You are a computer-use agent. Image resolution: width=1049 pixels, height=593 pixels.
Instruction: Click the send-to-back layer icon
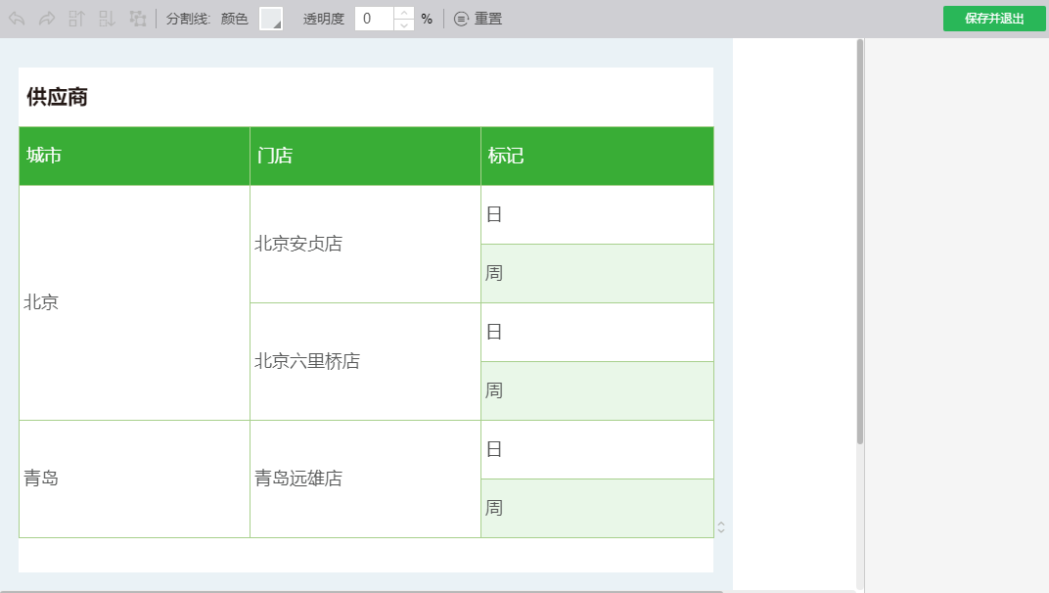point(107,19)
